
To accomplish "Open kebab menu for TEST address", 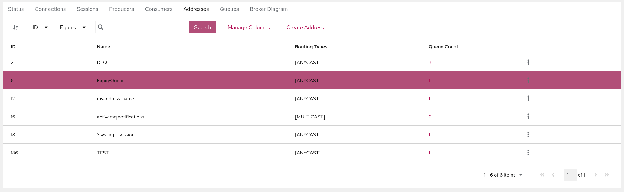I will click(528, 153).
